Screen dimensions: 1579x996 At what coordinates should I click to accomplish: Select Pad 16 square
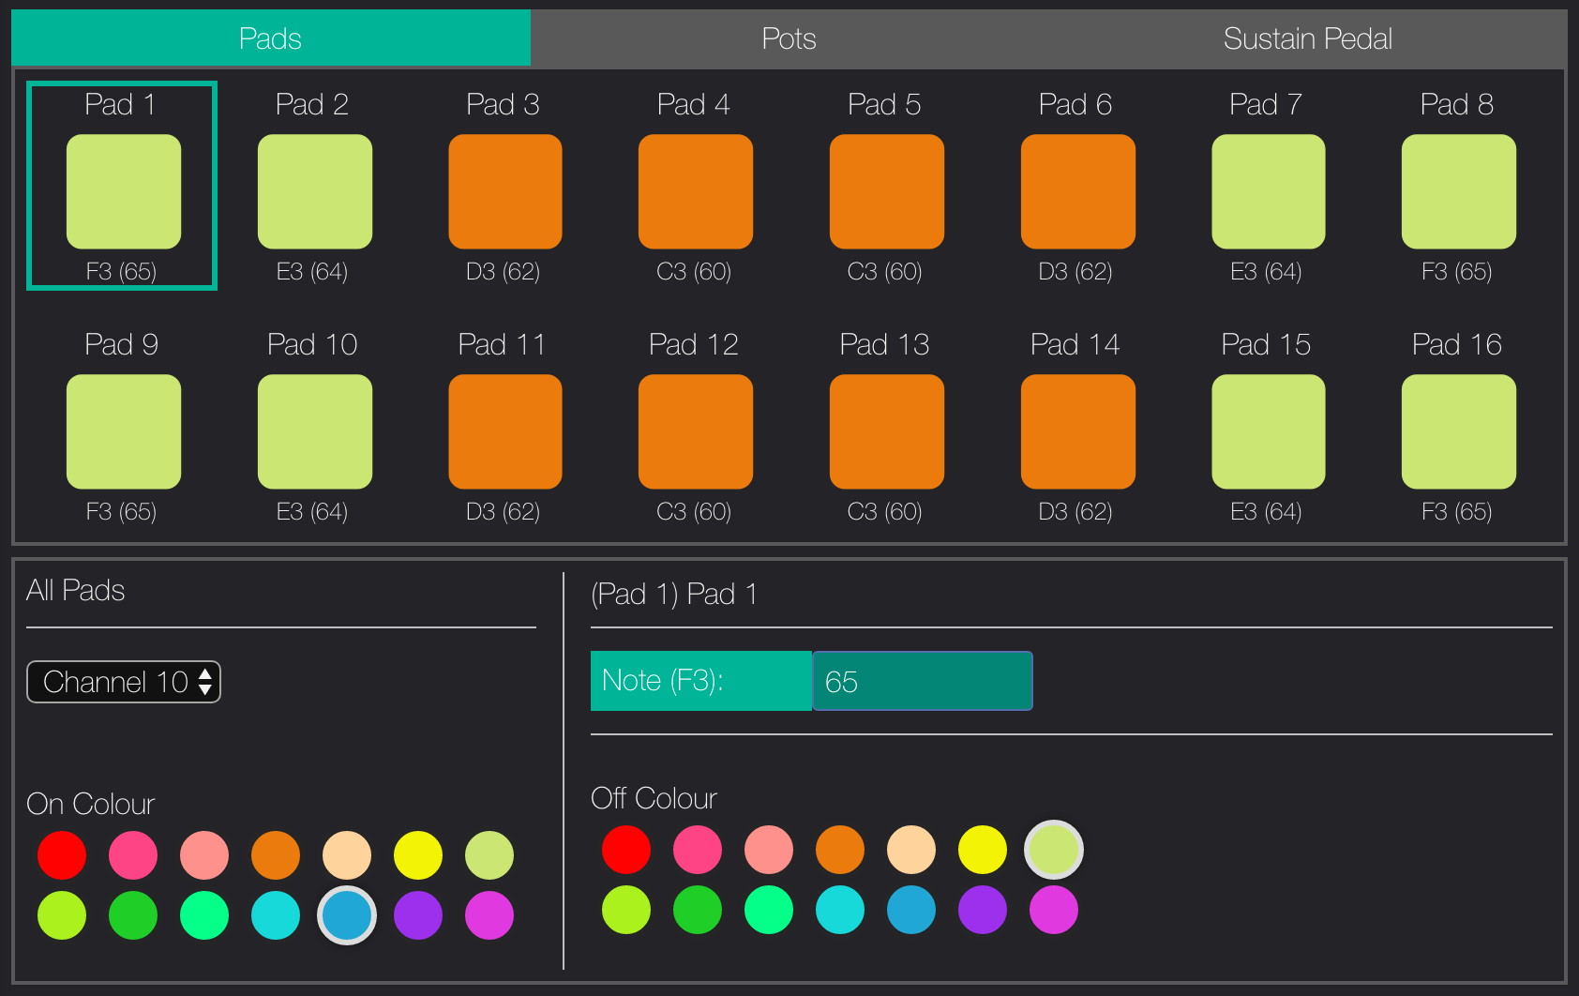[1458, 431]
